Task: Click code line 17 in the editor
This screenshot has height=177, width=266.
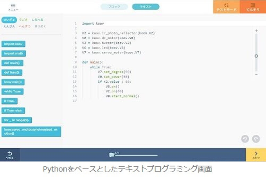Action: [x=117, y=101]
